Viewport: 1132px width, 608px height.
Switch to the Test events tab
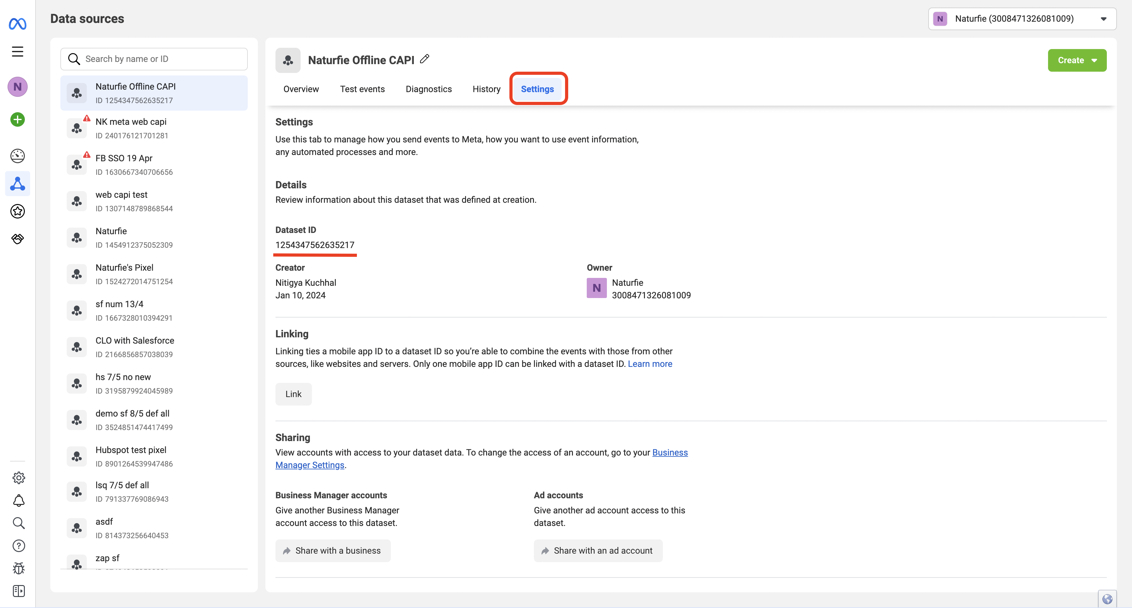(362, 89)
